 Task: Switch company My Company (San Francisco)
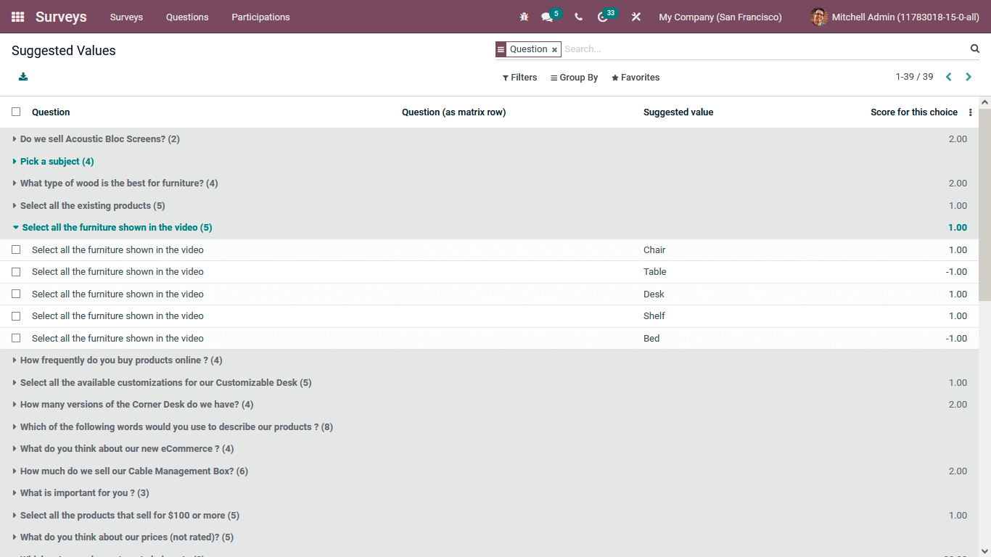click(720, 17)
